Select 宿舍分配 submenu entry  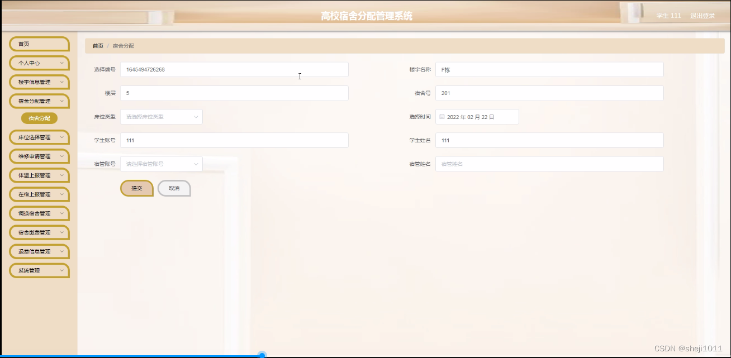point(39,118)
